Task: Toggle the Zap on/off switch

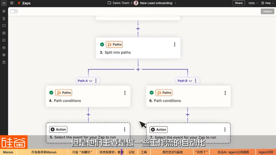Action: pyautogui.click(x=14, y=11)
